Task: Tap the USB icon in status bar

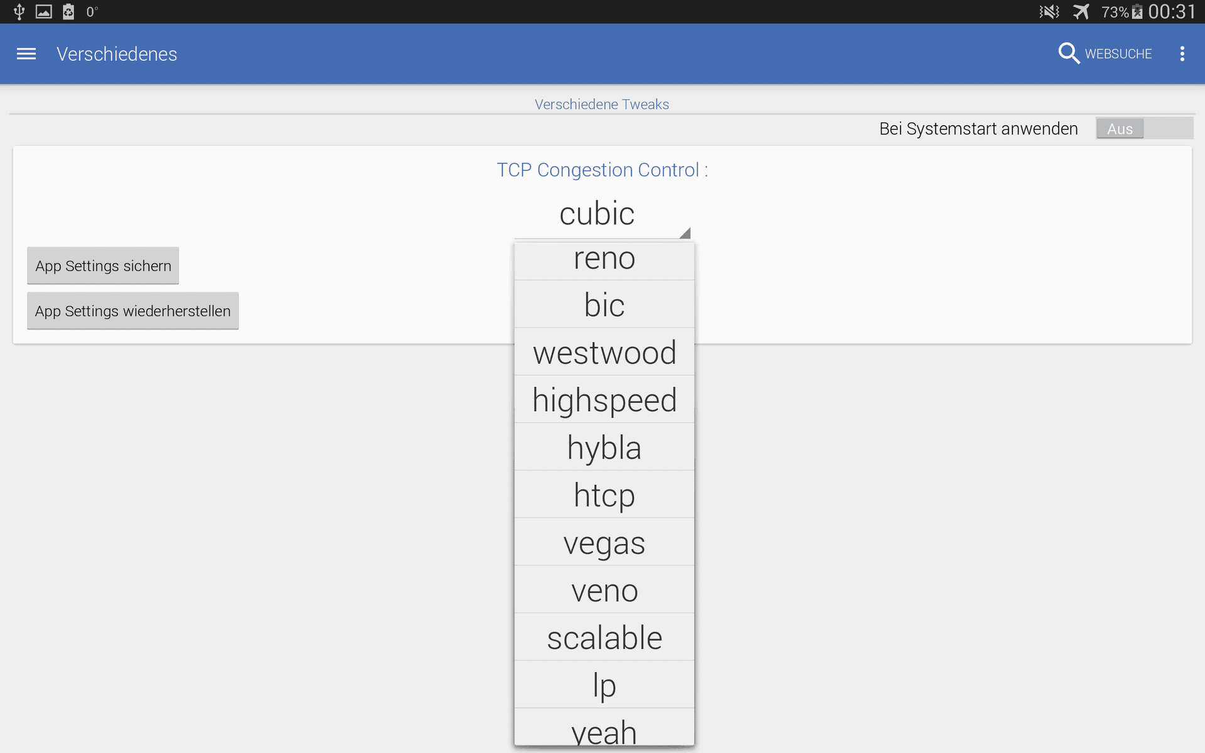Action: pos(19,11)
